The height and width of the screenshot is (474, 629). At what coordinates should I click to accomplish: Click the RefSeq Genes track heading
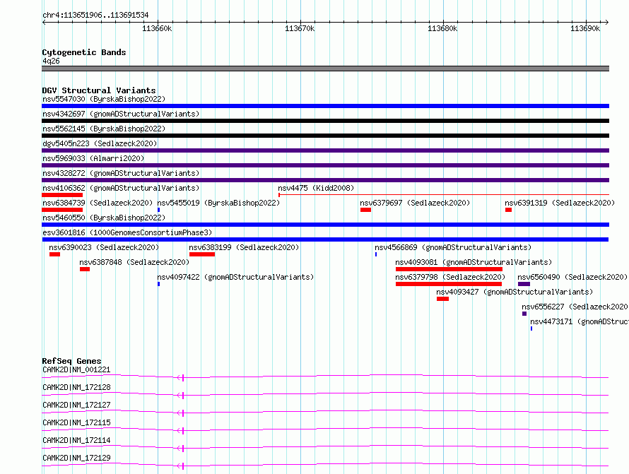point(71,361)
